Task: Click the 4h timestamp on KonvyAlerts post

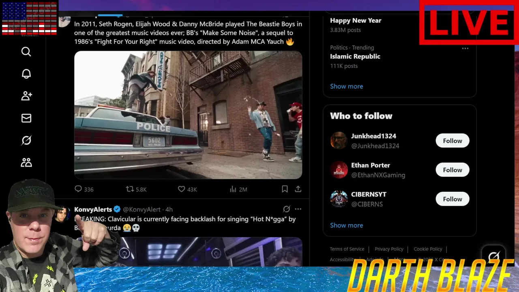Action: [169, 209]
